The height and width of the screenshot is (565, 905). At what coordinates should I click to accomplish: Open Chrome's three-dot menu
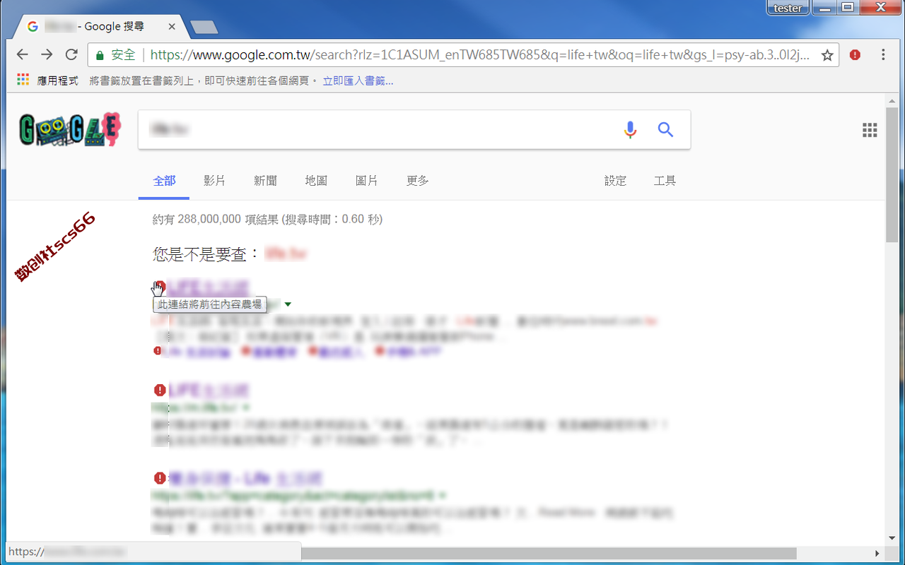pyautogui.click(x=883, y=54)
